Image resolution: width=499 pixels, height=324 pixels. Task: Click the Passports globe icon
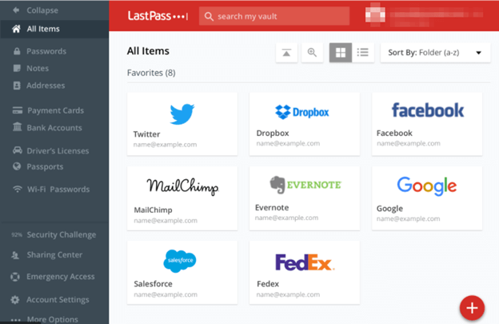[17, 166]
